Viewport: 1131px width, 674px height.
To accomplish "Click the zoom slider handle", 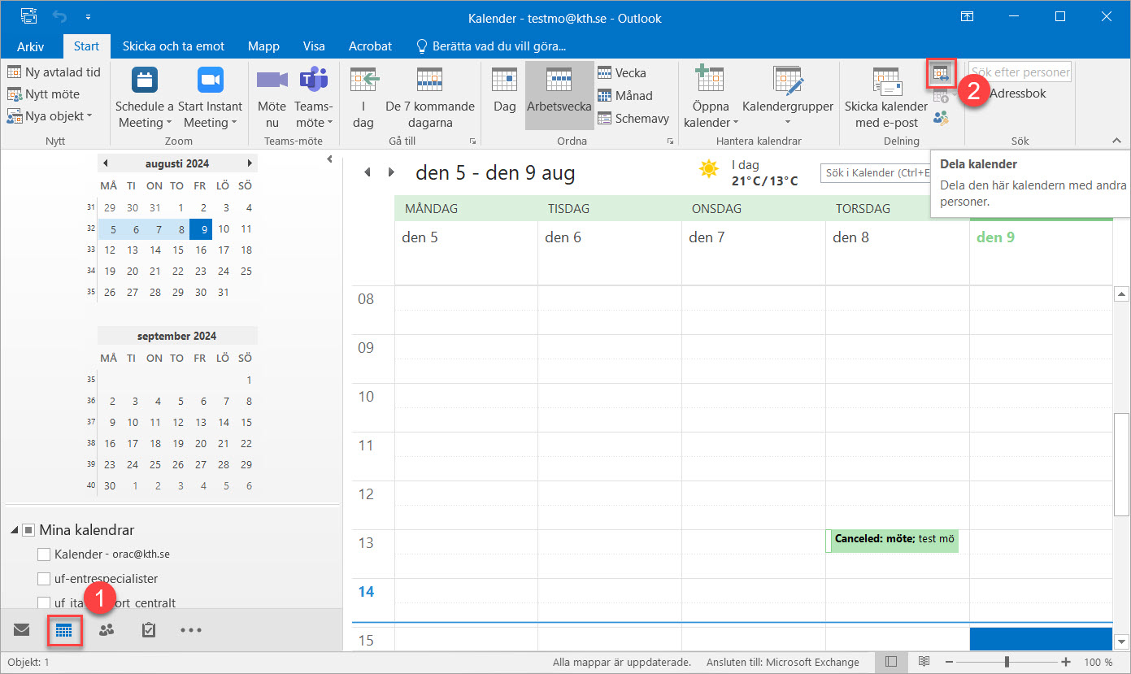I will 1006,662.
